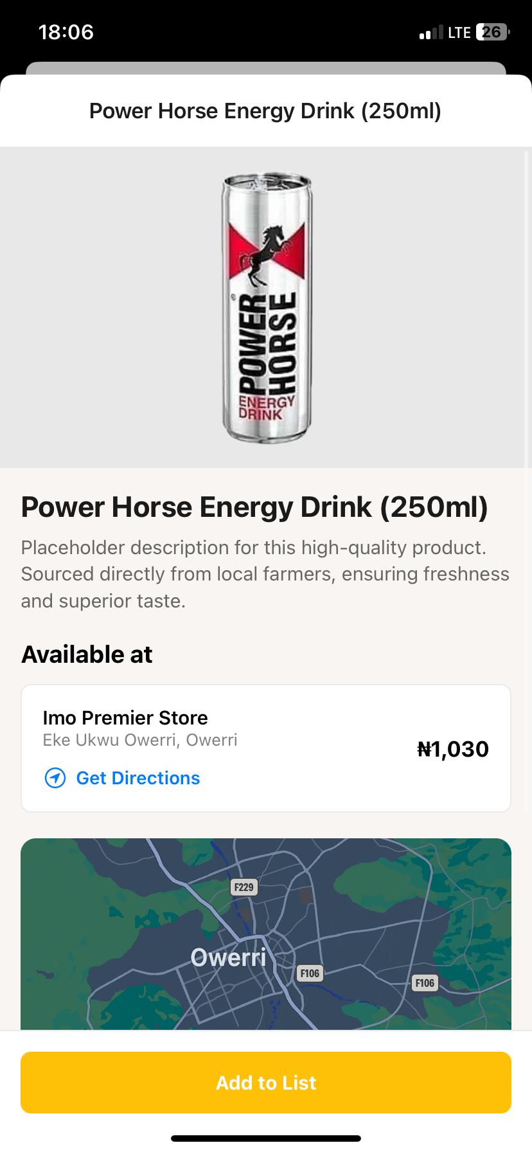
Task: Open Get Directions for Imo Premier Store
Action: 137,778
